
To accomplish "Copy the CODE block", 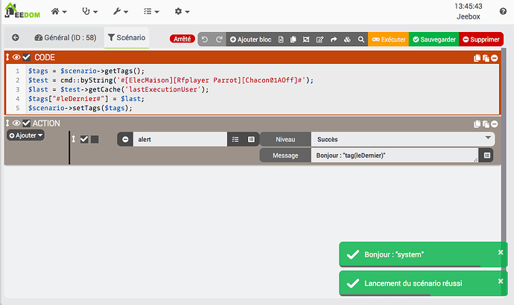I will coord(477,58).
